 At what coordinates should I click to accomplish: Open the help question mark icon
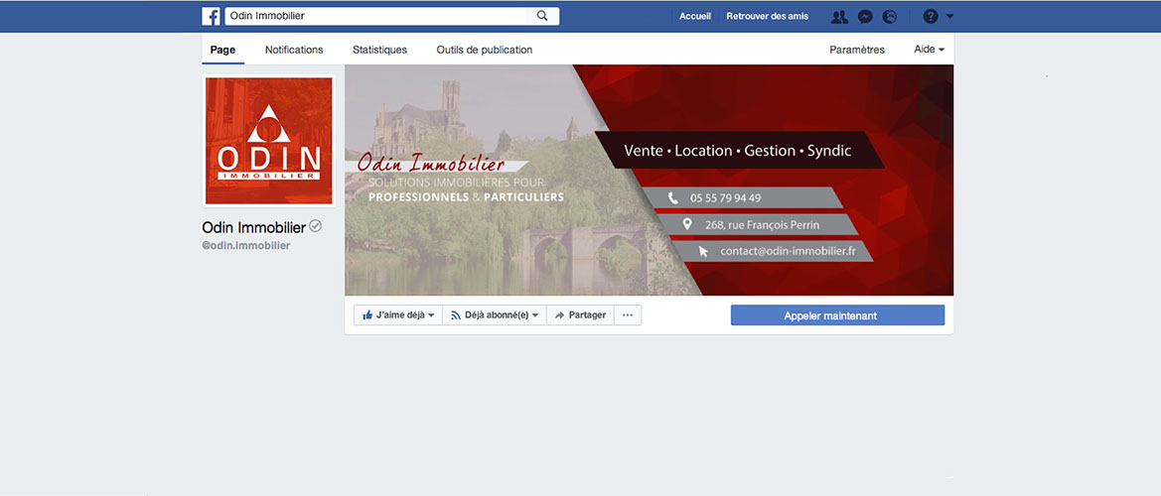pyautogui.click(x=931, y=16)
